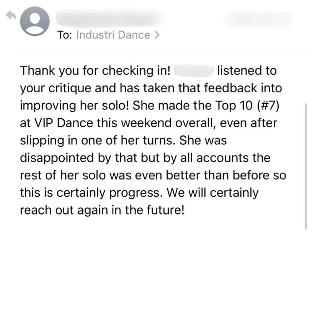Click the email scrollbar on the right

(x=305, y=166)
